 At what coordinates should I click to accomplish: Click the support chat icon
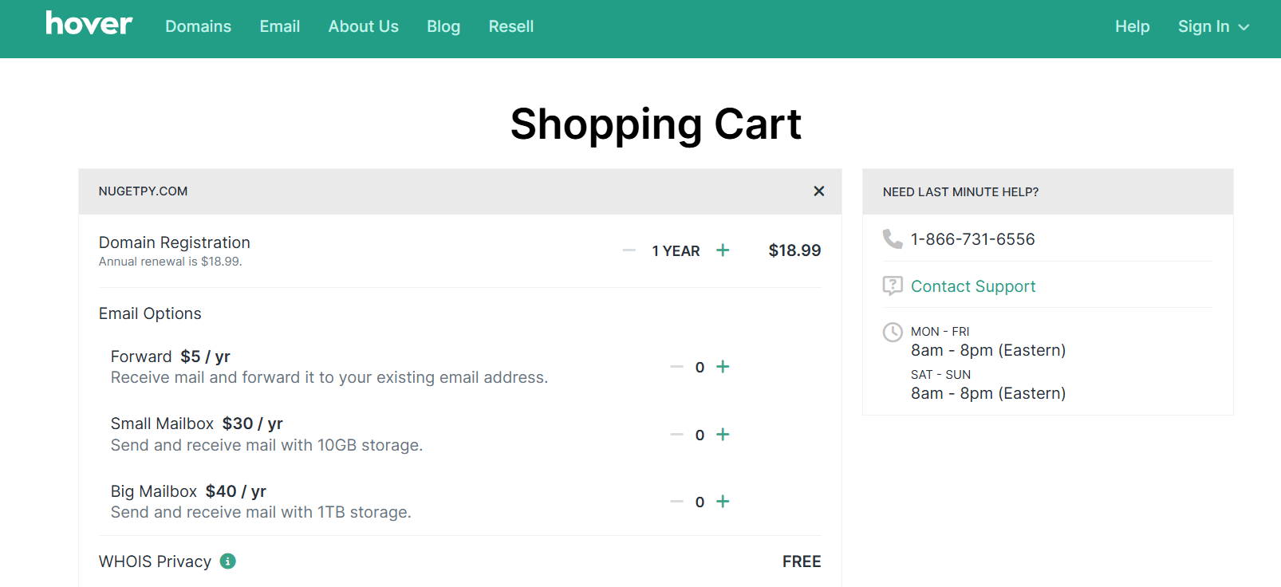tap(893, 286)
